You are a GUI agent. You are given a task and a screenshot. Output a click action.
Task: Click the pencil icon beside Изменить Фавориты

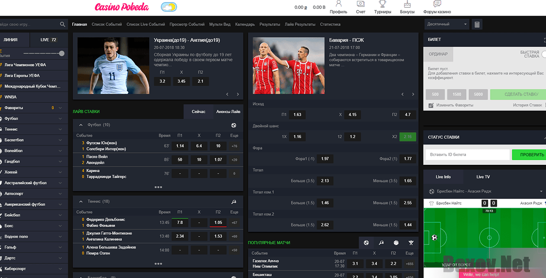point(431,105)
